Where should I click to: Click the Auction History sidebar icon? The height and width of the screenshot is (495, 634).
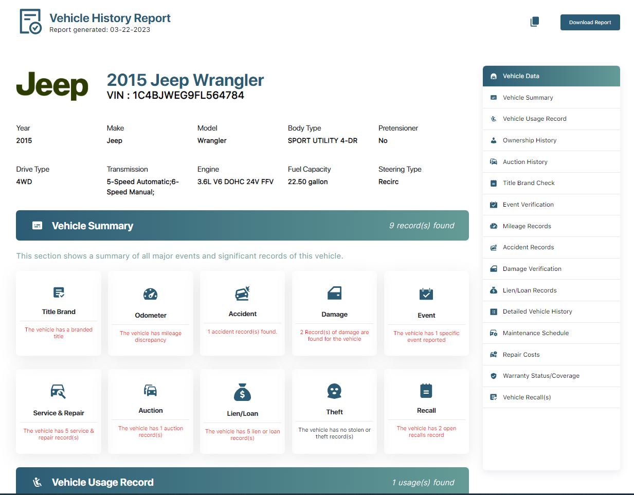(x=494, y=161)
